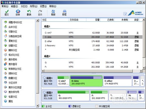This screenshot has height=109, width=146.
Task: Click the 磁盘1 heading in partition list
Action: (x=47, y=26)
